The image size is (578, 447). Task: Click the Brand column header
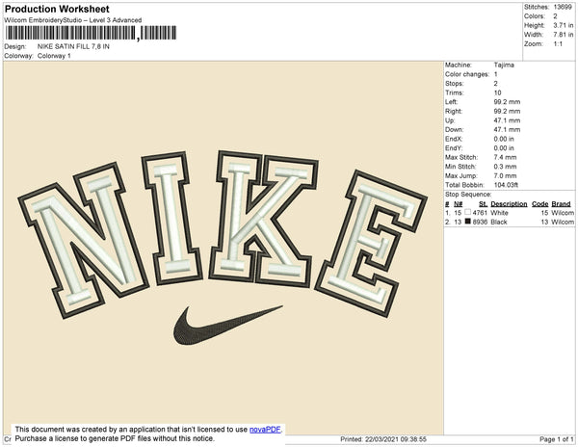561,204
